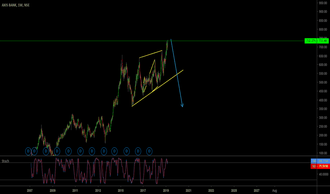This screenshot has height=194, width=330.
Task: Click the 550.00 price axis label
Action: [323, 74]
